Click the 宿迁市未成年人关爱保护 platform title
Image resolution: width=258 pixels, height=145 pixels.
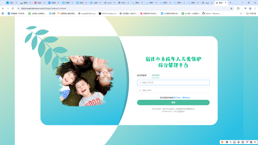[173, 62]
